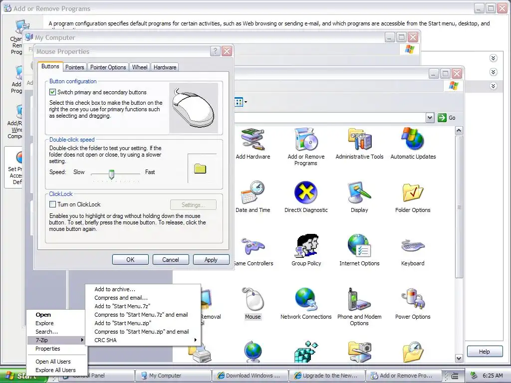Select the Mouse icon in Control Panel
Image resolution: width=511 pixels, height=383 pixels.
[x=253, y=304]
